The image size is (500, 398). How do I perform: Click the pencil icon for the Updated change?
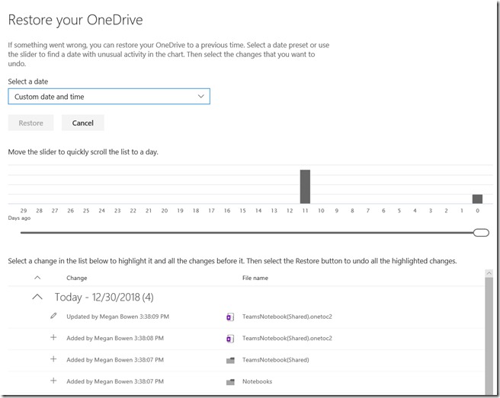click(53, 316)
